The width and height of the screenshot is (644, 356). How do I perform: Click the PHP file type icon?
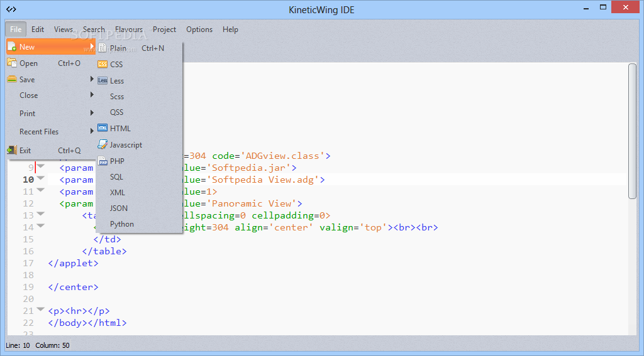103,161
